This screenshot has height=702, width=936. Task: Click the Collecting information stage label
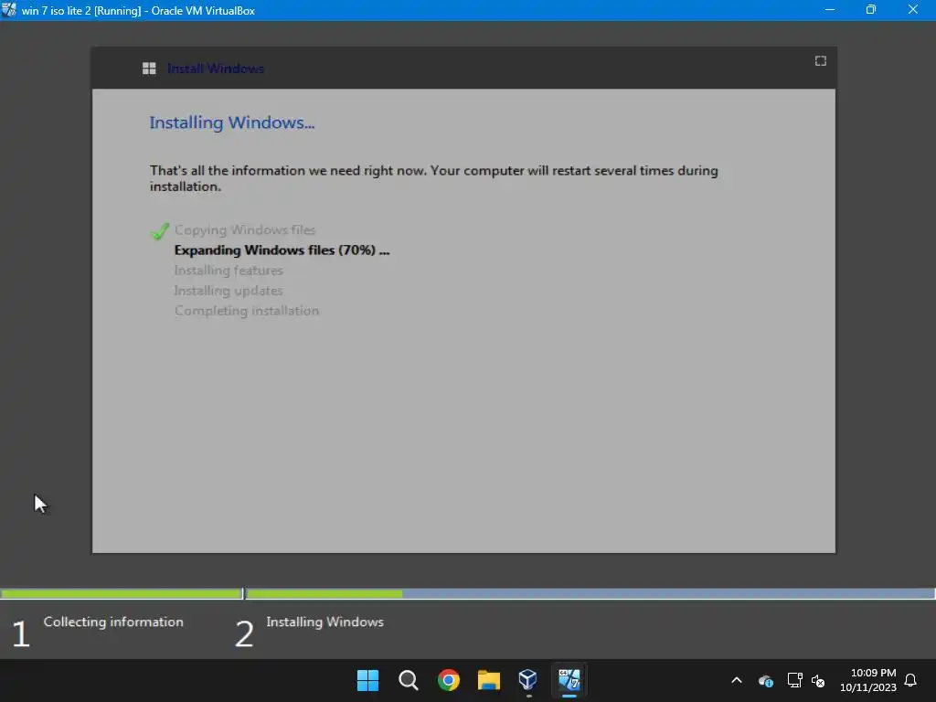(113, 622)
